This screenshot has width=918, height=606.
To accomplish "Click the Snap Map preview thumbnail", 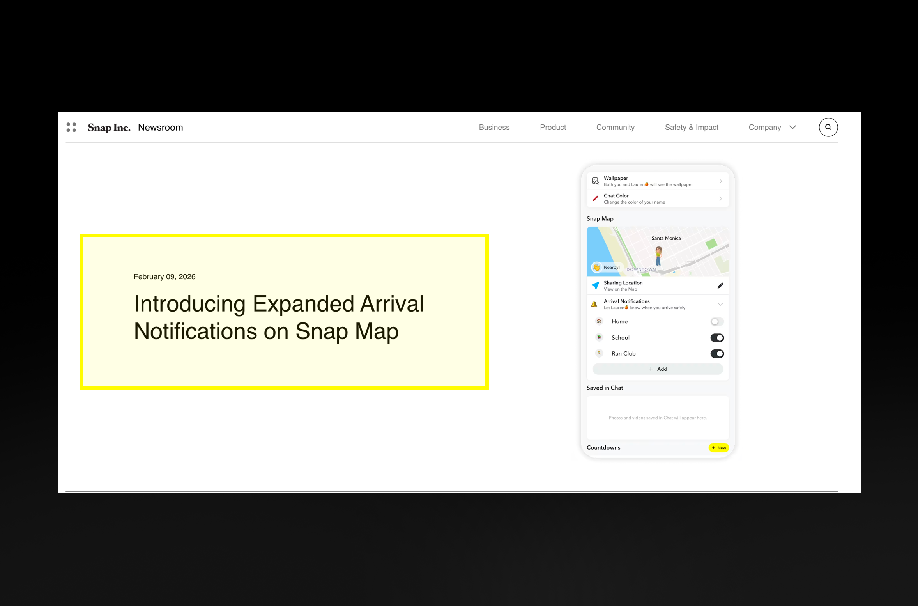I will point(658,252).
